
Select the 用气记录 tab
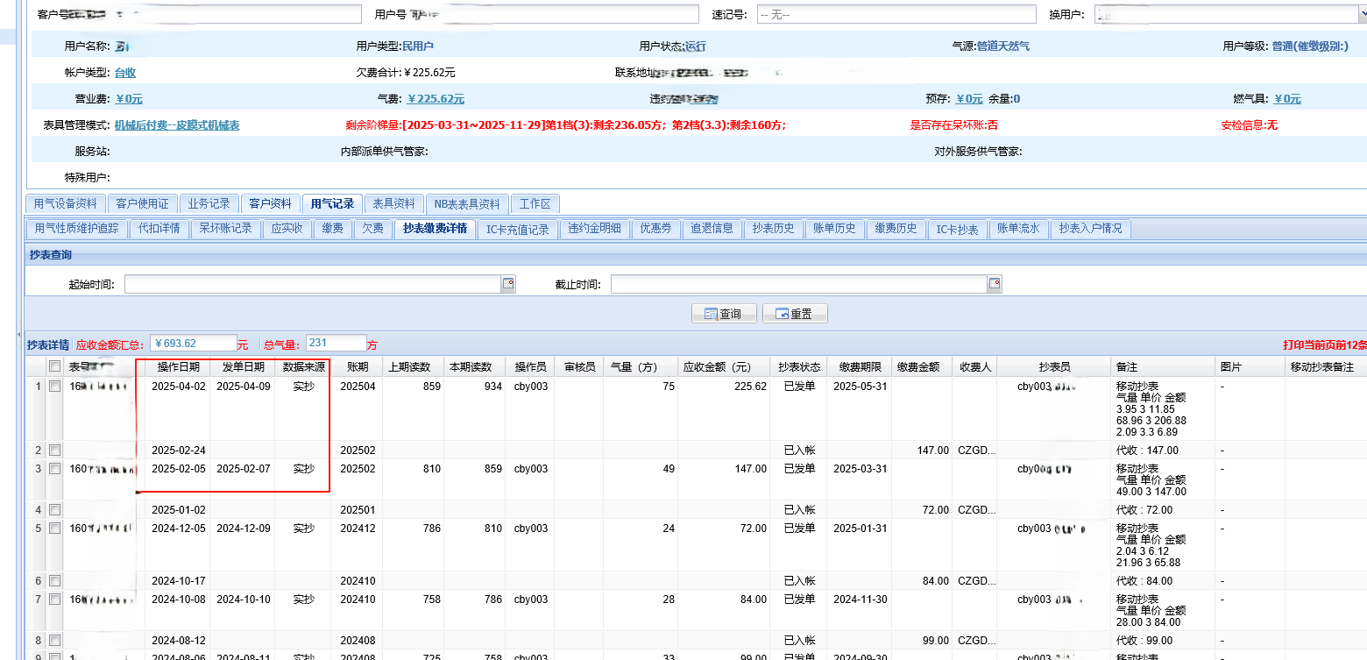(x=332, y=203)
